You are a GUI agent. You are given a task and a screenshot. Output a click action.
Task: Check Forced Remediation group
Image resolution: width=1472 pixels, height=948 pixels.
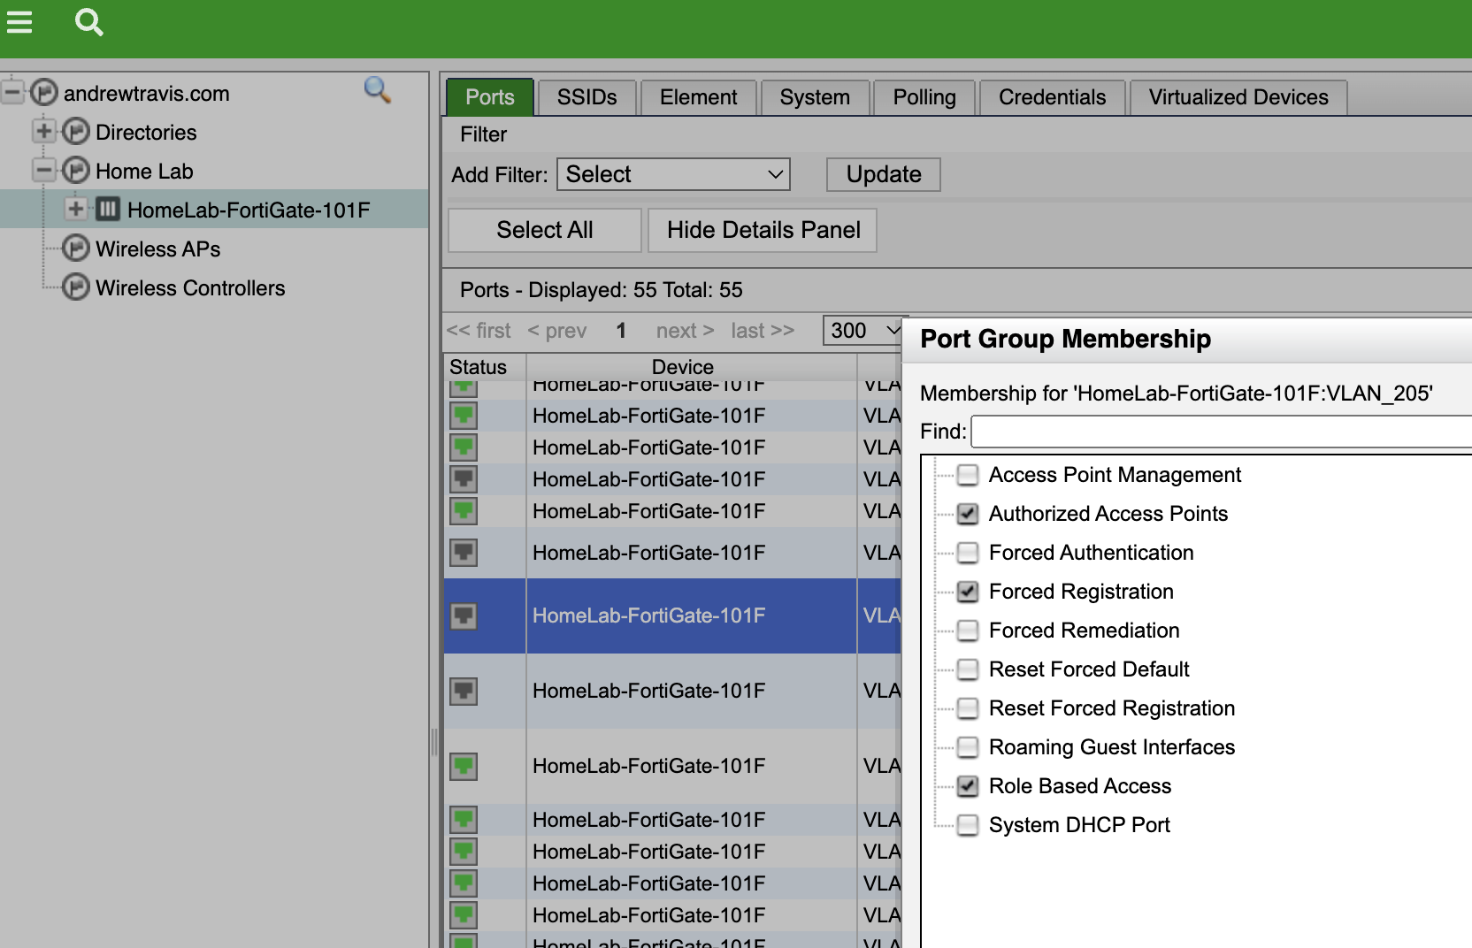click(x=968, y=631)
